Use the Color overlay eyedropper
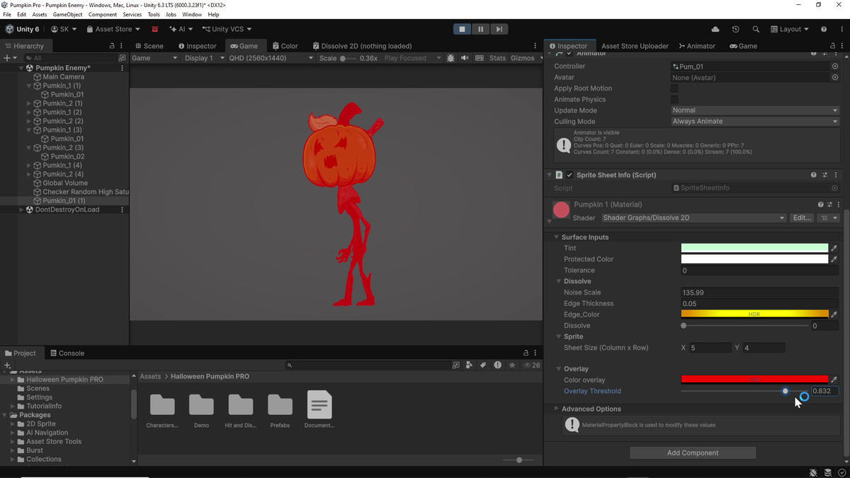850x478 pixels. [x=834, y=380]
